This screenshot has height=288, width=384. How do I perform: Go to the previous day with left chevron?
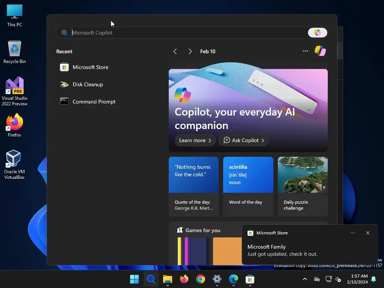pos(175,51)
